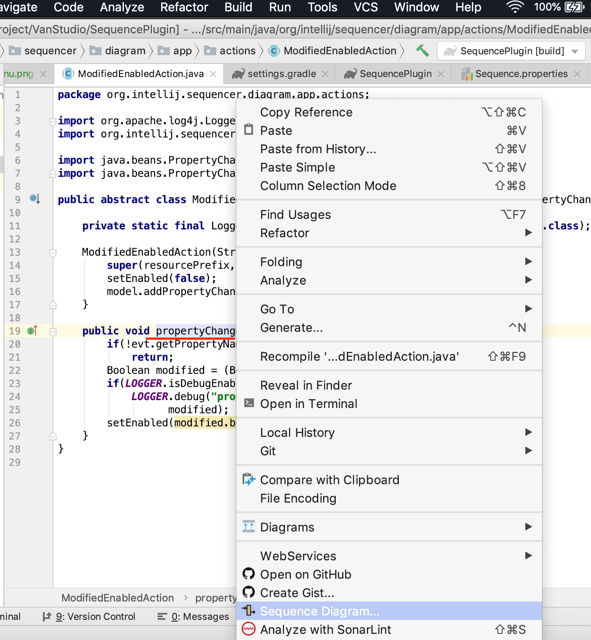This screenshot has height=640, width=591.
Task: Click the red SonarLint icon in the menu
Action: tap(249, 629)
